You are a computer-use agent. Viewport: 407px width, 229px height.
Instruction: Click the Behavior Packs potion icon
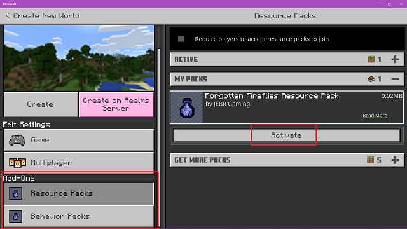[15, 216]
